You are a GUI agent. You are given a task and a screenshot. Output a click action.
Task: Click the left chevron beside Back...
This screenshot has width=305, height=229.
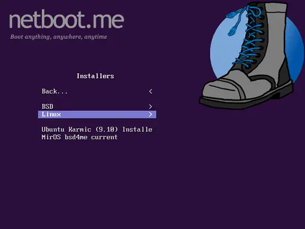(x=150, y=91)
